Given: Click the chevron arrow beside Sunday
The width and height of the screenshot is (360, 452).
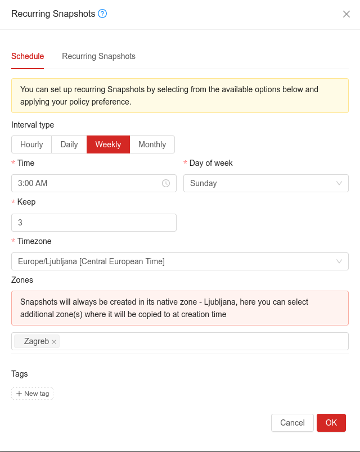Looking at the screenshot, I should point(339,183).
